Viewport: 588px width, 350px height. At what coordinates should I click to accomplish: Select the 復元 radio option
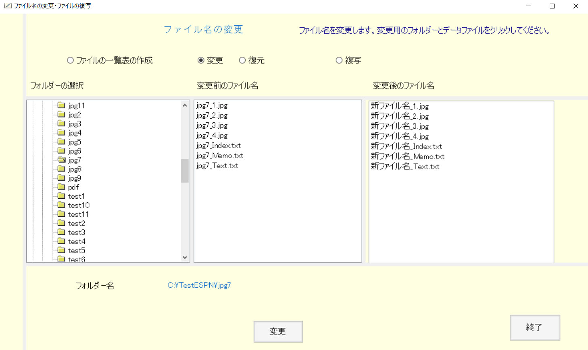pos(242,60)
